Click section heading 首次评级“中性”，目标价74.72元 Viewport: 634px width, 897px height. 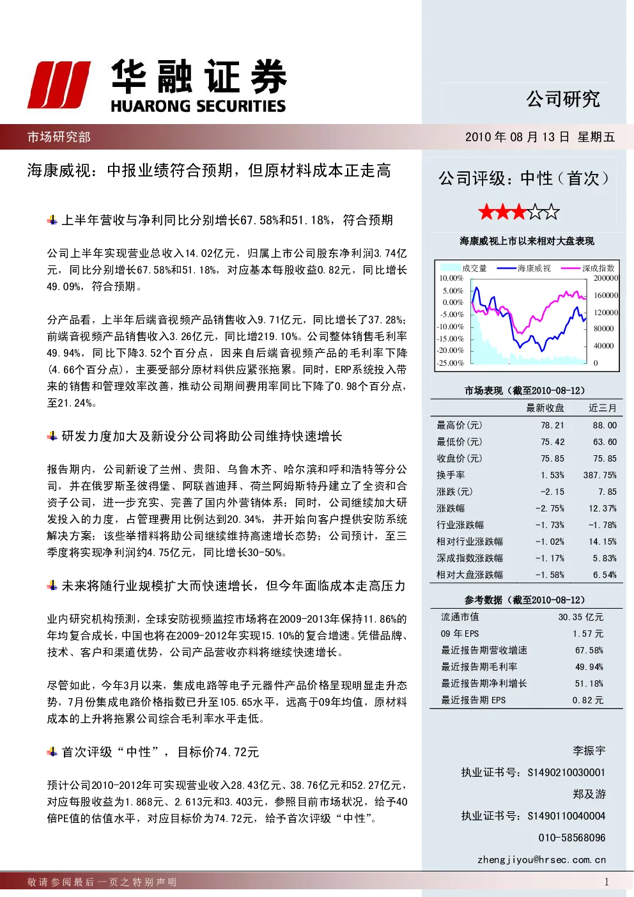tap(160, 752)
